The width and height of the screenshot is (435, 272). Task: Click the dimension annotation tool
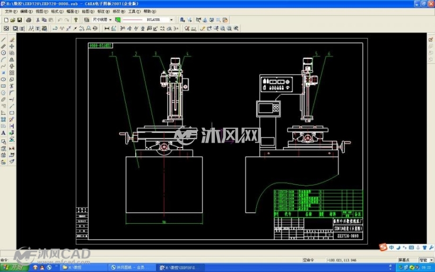click(x=107, y=28)
